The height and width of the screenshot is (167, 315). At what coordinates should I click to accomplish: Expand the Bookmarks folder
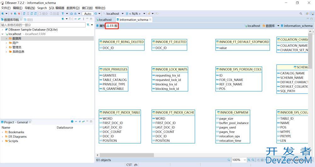(x=3, y=132)
